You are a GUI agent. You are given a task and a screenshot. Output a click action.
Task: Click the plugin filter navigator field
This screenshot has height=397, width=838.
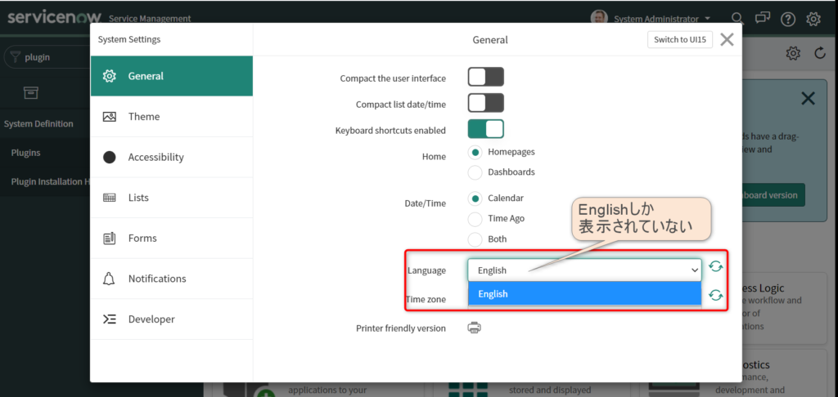(x=47, y=57)
